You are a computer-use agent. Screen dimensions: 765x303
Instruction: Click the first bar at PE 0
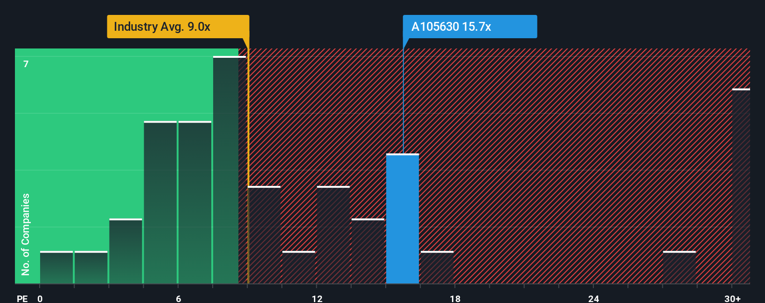(56, 268)
